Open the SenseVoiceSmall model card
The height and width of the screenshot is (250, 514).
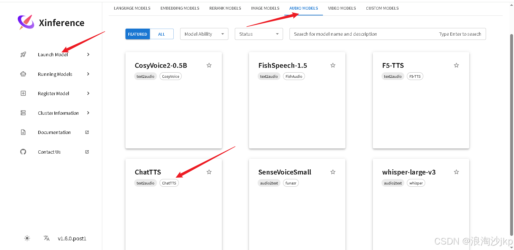pos(297,204)
